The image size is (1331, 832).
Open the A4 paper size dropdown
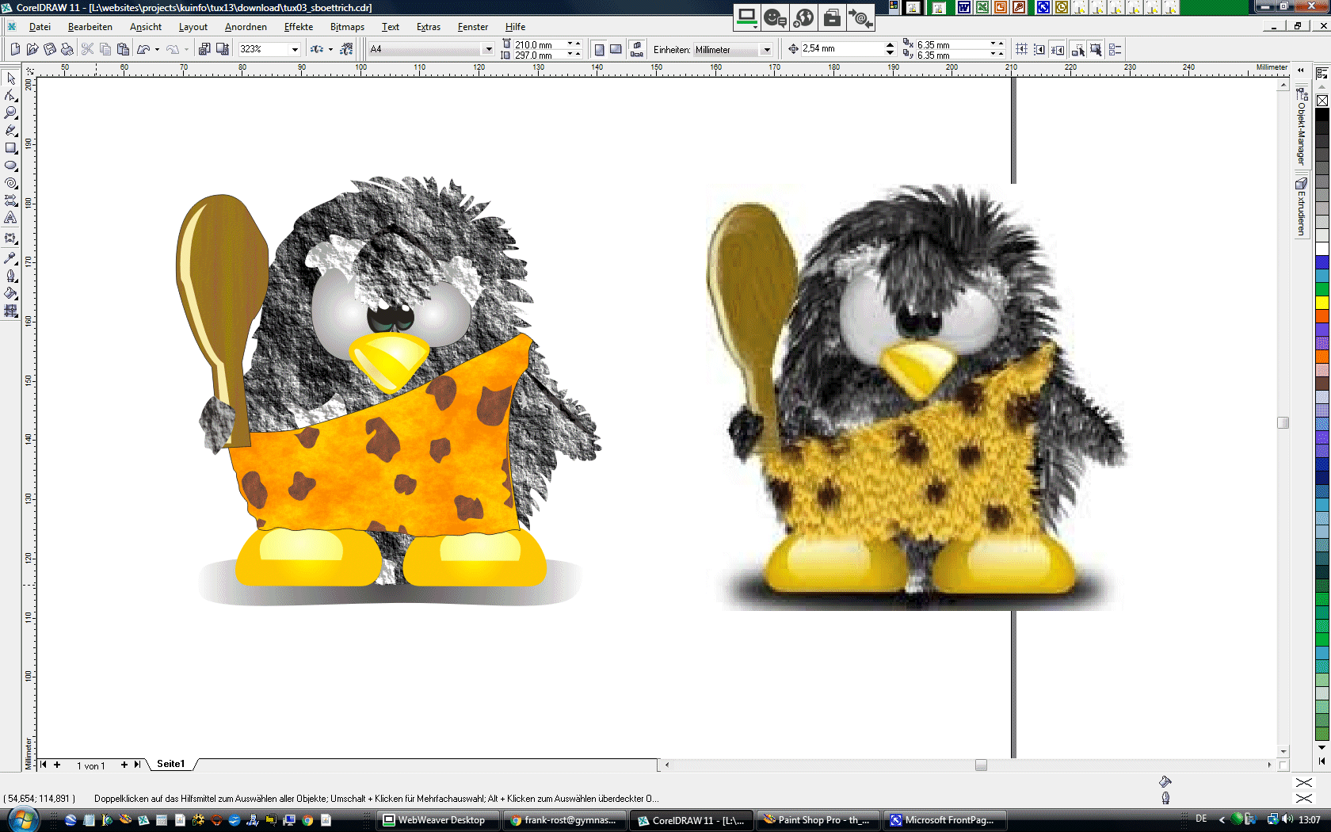click(488, 49)
